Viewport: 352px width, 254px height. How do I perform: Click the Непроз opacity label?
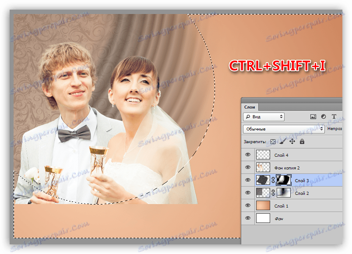click(x=334, y=129)
